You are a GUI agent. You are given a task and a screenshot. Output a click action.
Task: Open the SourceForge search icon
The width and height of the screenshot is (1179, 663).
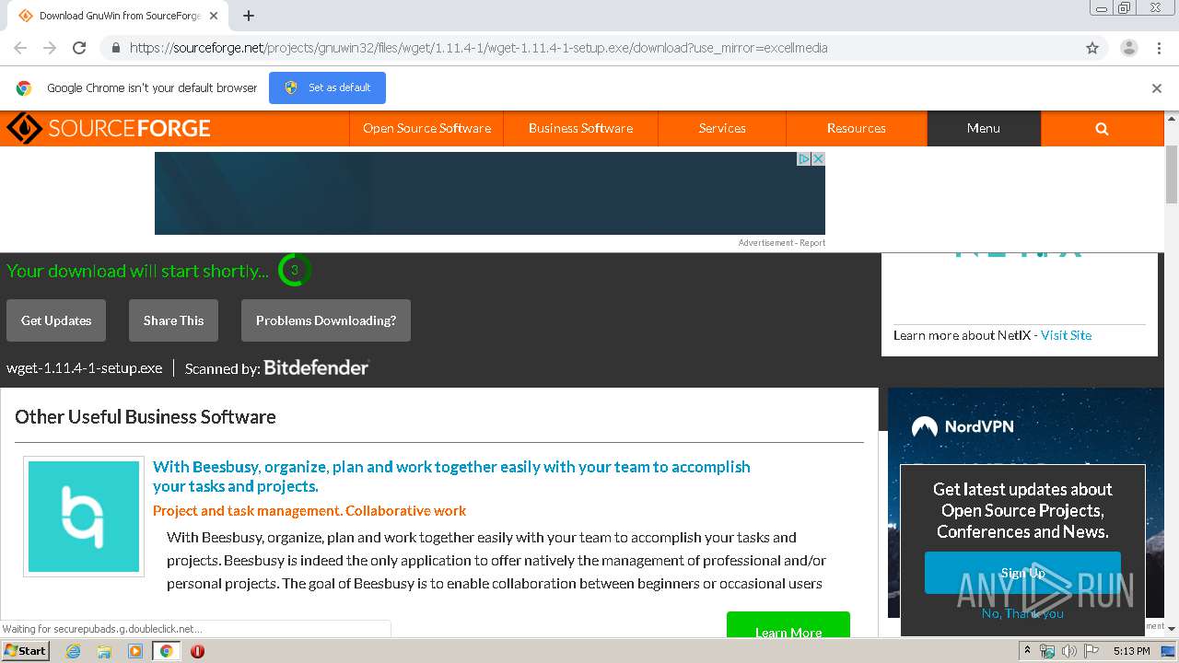point(1102,129)
